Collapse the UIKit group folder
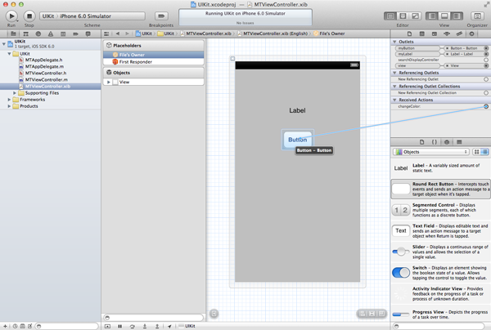This screenshot has height=330, width=491. 9,54
